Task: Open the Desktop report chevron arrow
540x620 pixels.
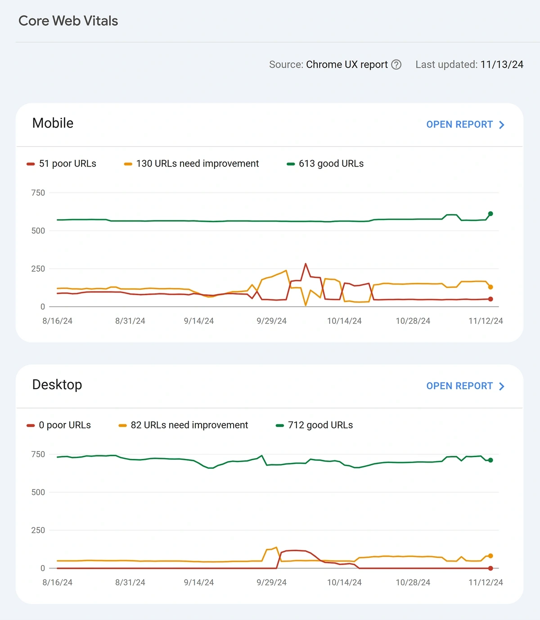Action: (502, 386)
